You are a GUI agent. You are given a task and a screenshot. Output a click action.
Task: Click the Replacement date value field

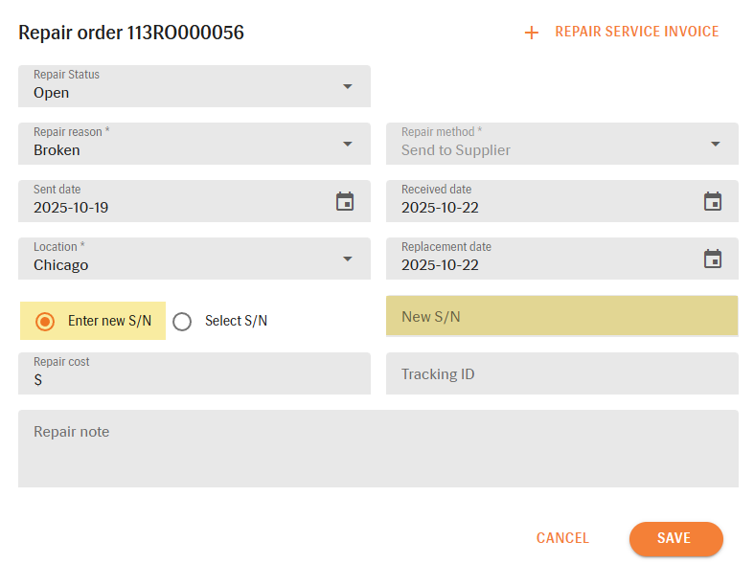pos(441,265)
